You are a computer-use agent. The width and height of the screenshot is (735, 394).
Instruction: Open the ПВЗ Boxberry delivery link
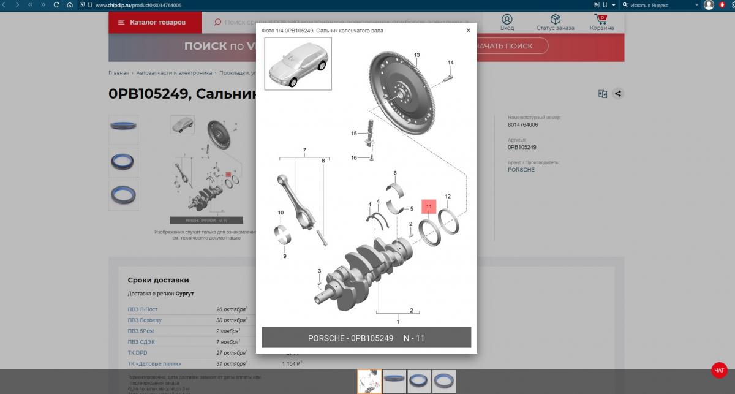tap(145, 320)
